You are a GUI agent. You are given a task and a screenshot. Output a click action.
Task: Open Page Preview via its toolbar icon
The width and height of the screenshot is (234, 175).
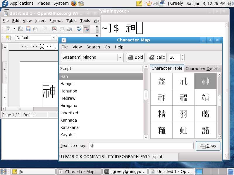[70, 29]
